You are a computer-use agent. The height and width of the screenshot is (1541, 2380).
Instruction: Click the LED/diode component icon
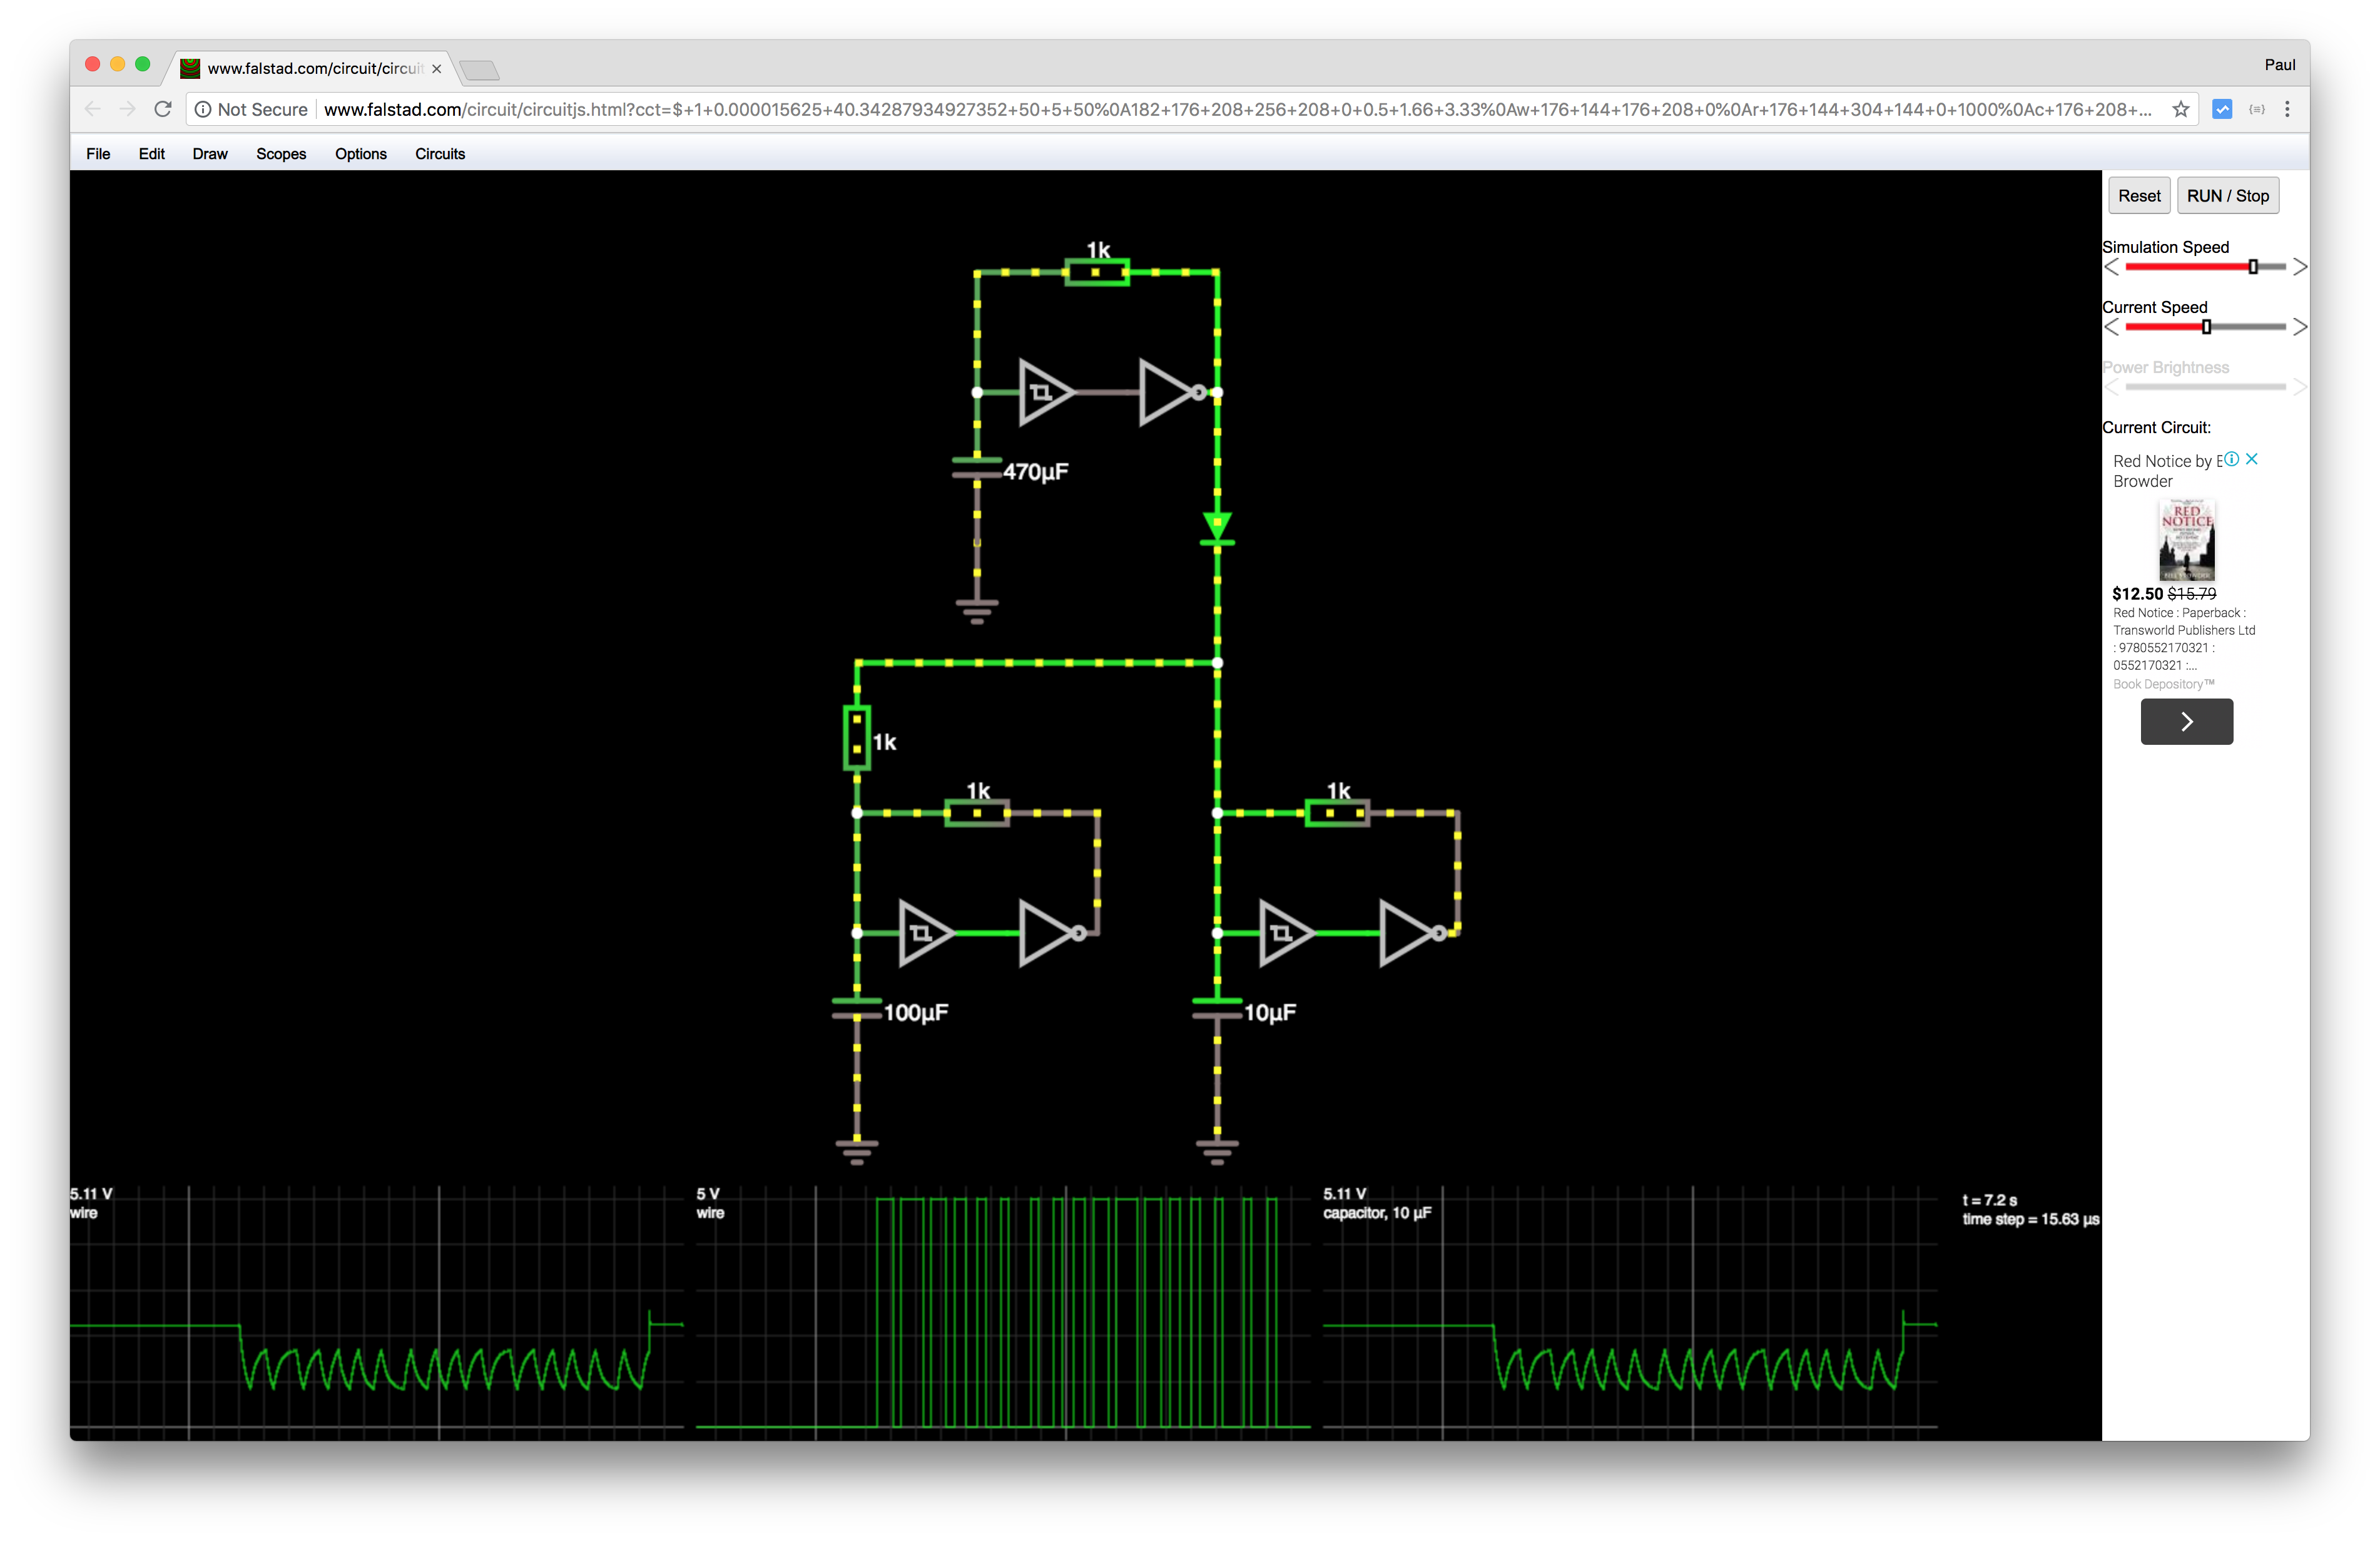click(1214, 528)
